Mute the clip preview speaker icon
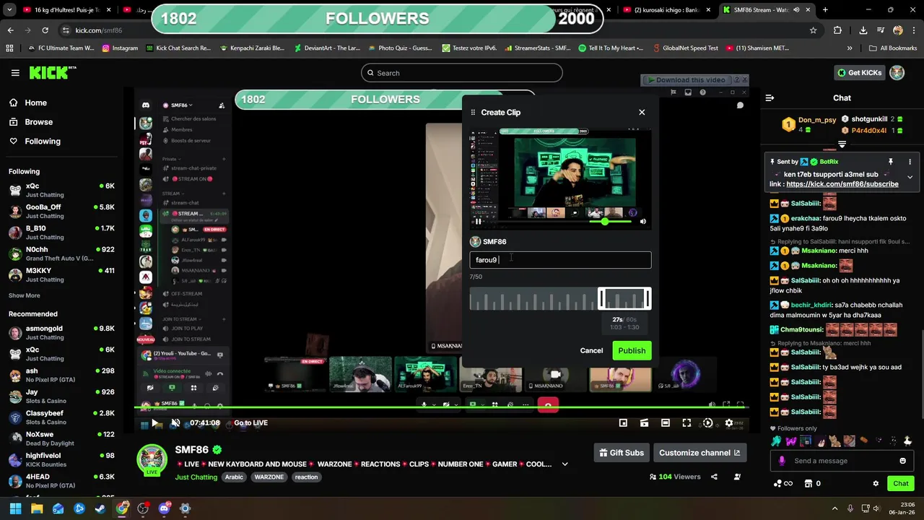924x520 pixels. coord(643,222)
